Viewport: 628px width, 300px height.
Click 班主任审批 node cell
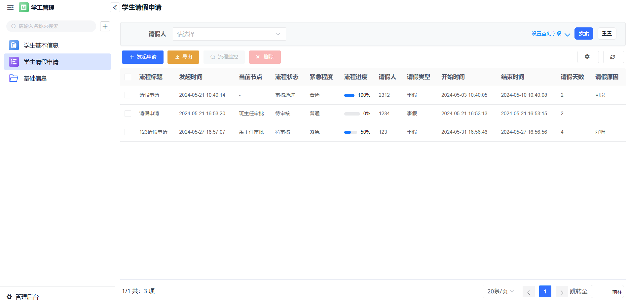[x=251, y=114]
